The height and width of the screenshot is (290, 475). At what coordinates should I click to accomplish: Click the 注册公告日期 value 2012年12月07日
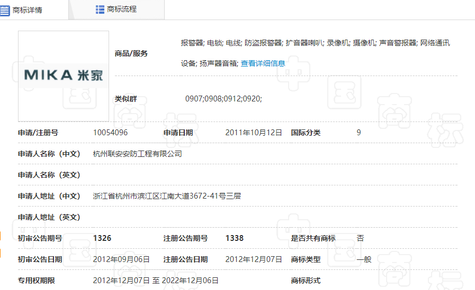[x=254, y=259]
